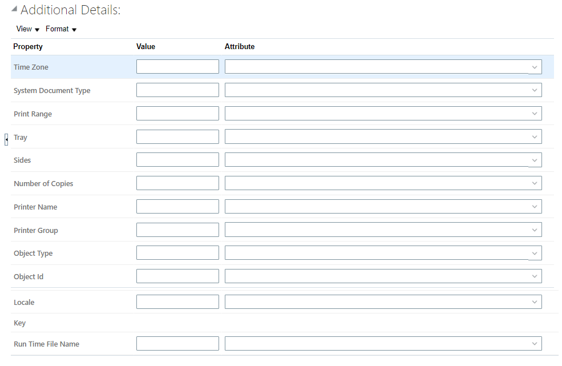Open the Number of Copies attribute dropdown
Image resolution: width=562 pixels, height=366 pixels.
tap(535, 183)
